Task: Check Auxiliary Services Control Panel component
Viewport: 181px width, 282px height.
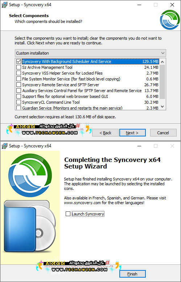Action: [18, 91]
